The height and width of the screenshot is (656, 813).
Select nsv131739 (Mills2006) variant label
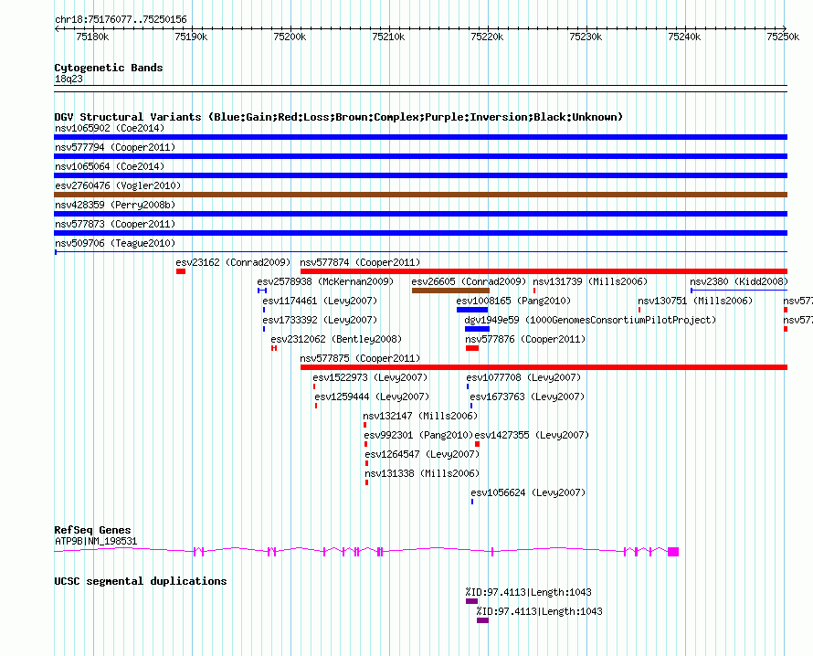pyautogui.click(x=590, y=281)
